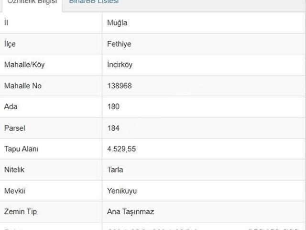
Task: Select the Ana Taşınmaz value
Action: 131,211
